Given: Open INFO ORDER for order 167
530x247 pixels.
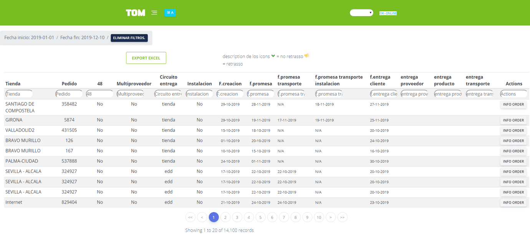Looking at the screenshot, I should [513, 151].
